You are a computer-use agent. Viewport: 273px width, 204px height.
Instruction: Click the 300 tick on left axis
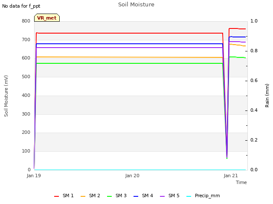point(26,114)
